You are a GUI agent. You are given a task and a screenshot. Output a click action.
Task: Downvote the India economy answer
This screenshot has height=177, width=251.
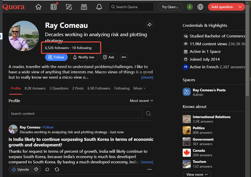(x=36, y=169)
